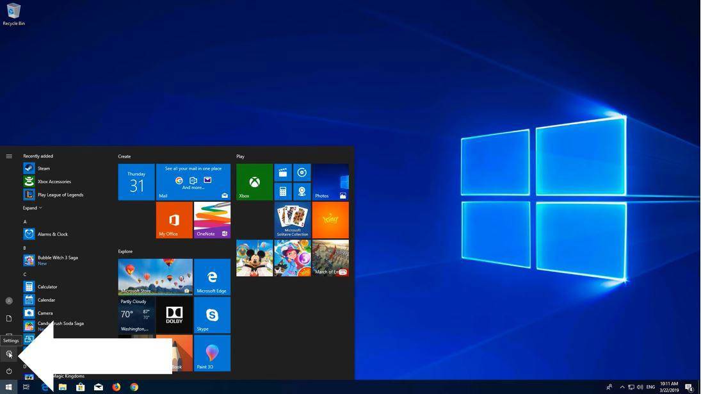Image resolution: width=701 pixels, height=394 pixels.
Task: Open the Action Center notifications
Action: (x=689, y=387)
